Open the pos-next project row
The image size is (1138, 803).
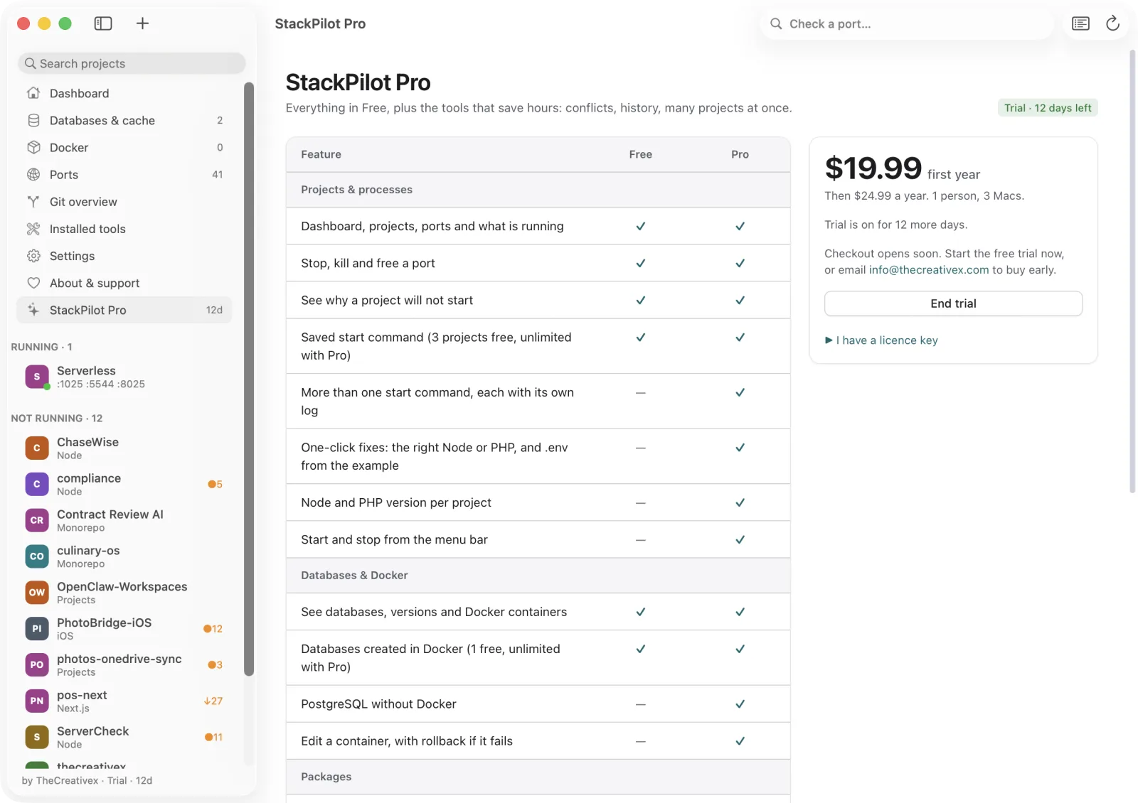point(124,701)
